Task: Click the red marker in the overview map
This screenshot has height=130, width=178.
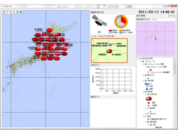Action: click(x=156, y=39)
